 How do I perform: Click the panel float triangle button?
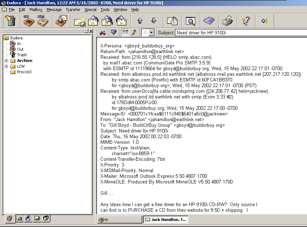[86, 31]
